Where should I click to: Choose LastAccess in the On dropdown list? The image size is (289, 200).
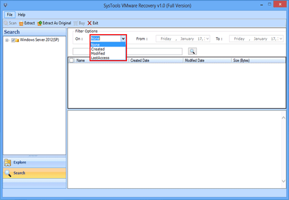(x=108, y=58)
